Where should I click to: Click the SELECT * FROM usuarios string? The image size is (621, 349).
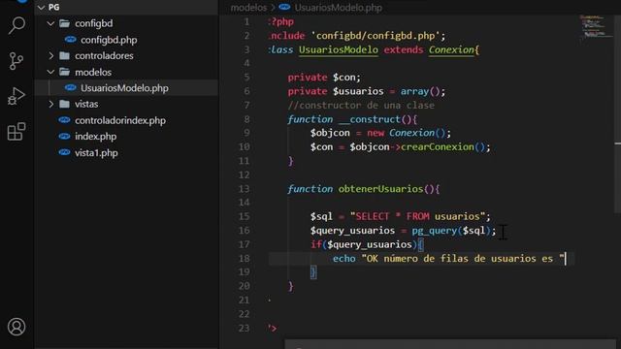417,216
